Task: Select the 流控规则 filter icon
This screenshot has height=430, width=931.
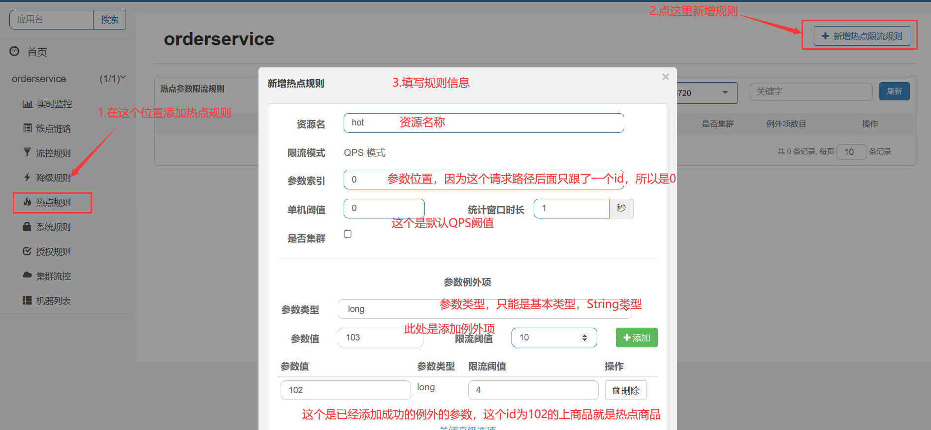Action: [x=27, y=153]
